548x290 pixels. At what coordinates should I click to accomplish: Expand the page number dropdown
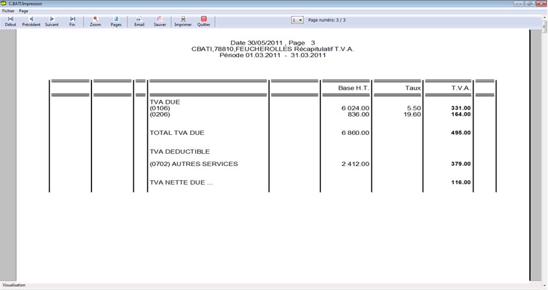[300, 20]
